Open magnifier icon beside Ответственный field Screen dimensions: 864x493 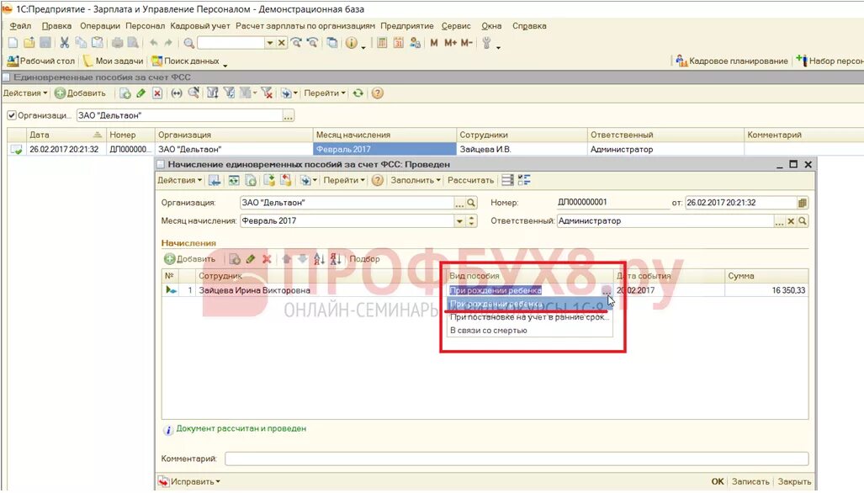(x=803, y=221)
